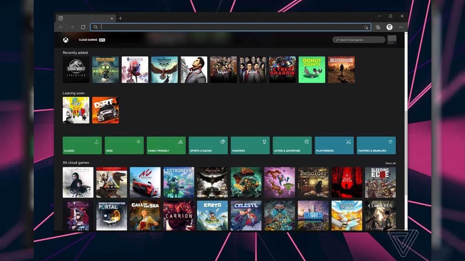This screenshot has height=261, width=465.
Task: Open the Bleeding Edge game tile
Action: pyautogui.click(x=381, y=183)
